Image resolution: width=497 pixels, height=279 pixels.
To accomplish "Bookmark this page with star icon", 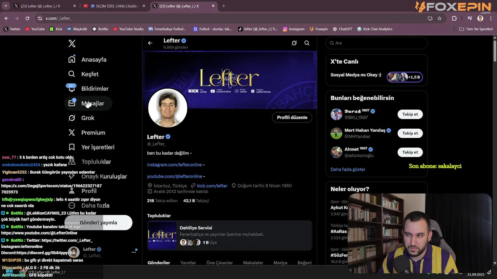I will [440, 18].
